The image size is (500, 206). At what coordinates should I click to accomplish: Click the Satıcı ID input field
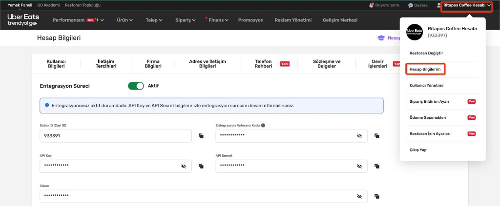(116, 136)
